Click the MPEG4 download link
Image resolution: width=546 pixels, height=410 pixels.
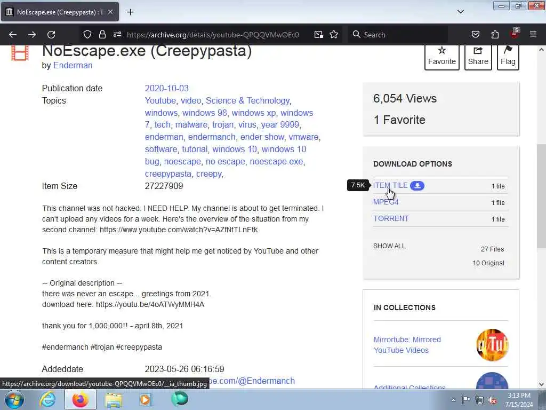coord(386,202)
